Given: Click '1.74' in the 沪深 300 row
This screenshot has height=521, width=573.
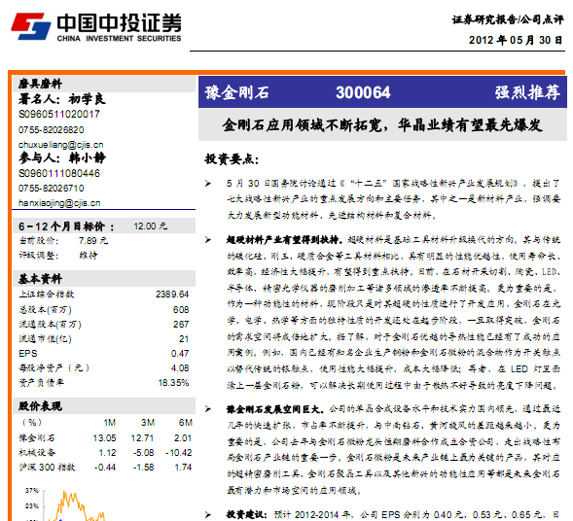Looking at the screenshot, I should pyautogui.click(x=183, y=467).
